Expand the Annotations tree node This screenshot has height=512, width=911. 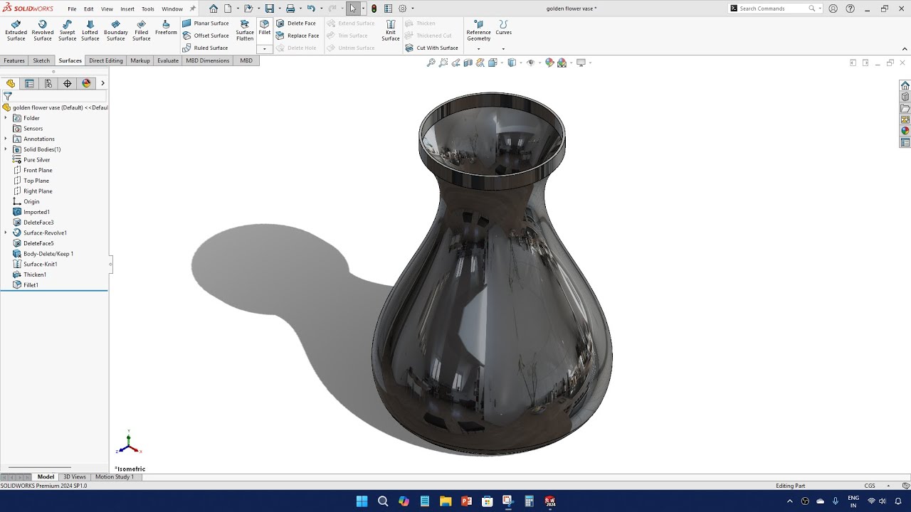pyautogui.click(x=6, y=139)
